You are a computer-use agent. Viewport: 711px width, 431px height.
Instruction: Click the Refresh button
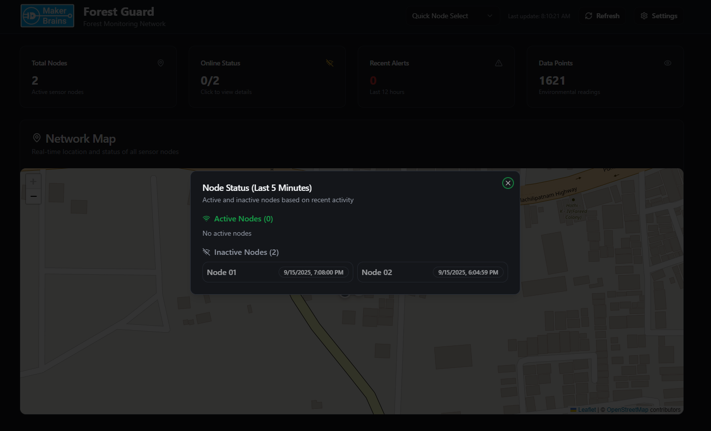(602, 16)
